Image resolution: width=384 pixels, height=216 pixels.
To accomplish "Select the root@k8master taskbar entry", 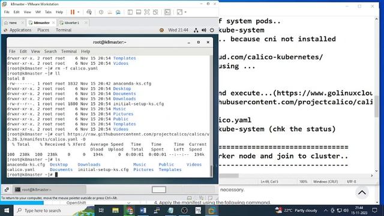I will coord(49,190).
